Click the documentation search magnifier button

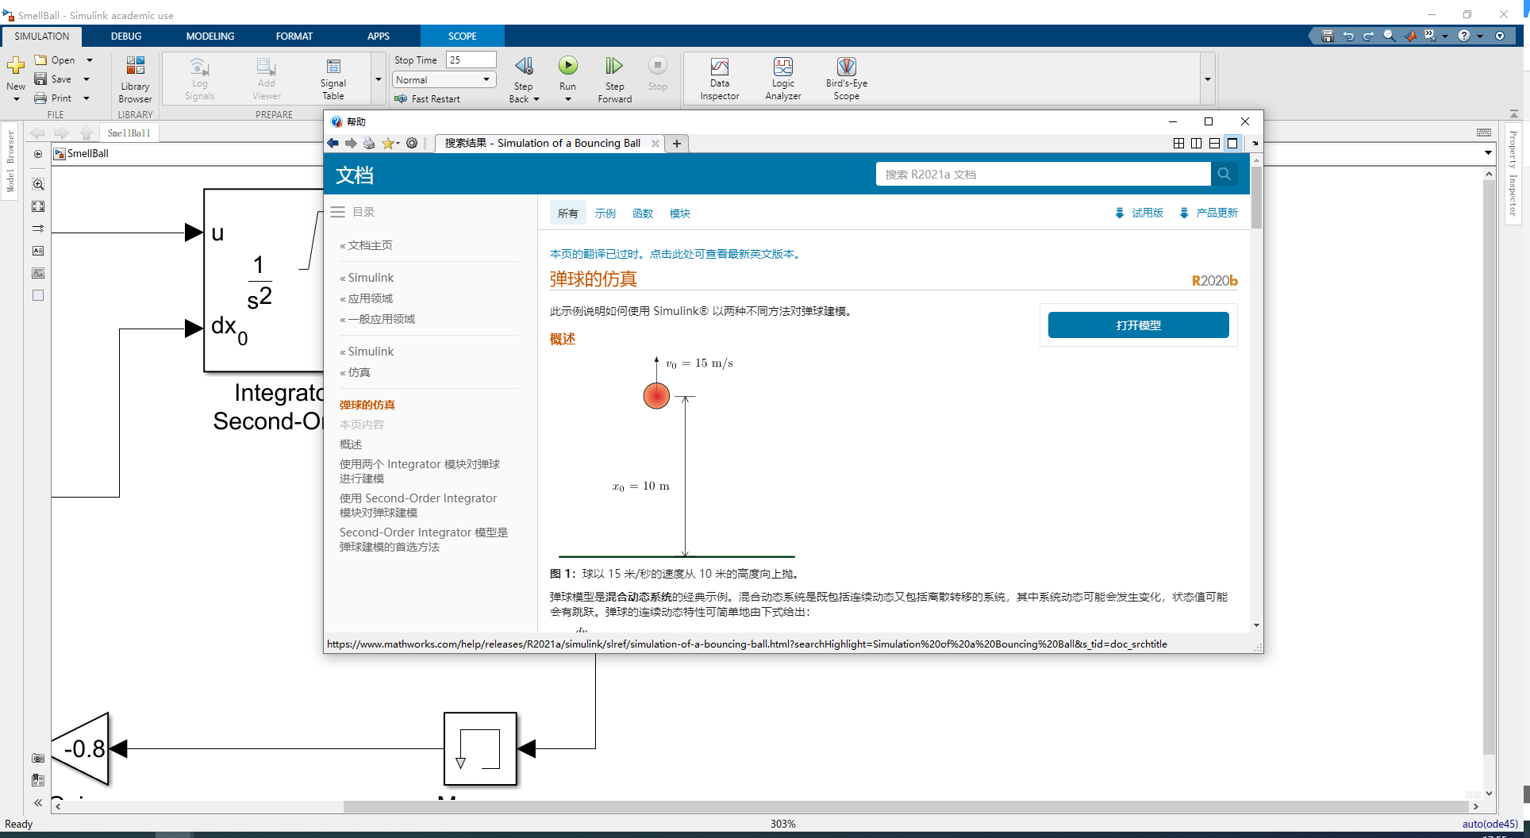click(x=1224, y=174)
